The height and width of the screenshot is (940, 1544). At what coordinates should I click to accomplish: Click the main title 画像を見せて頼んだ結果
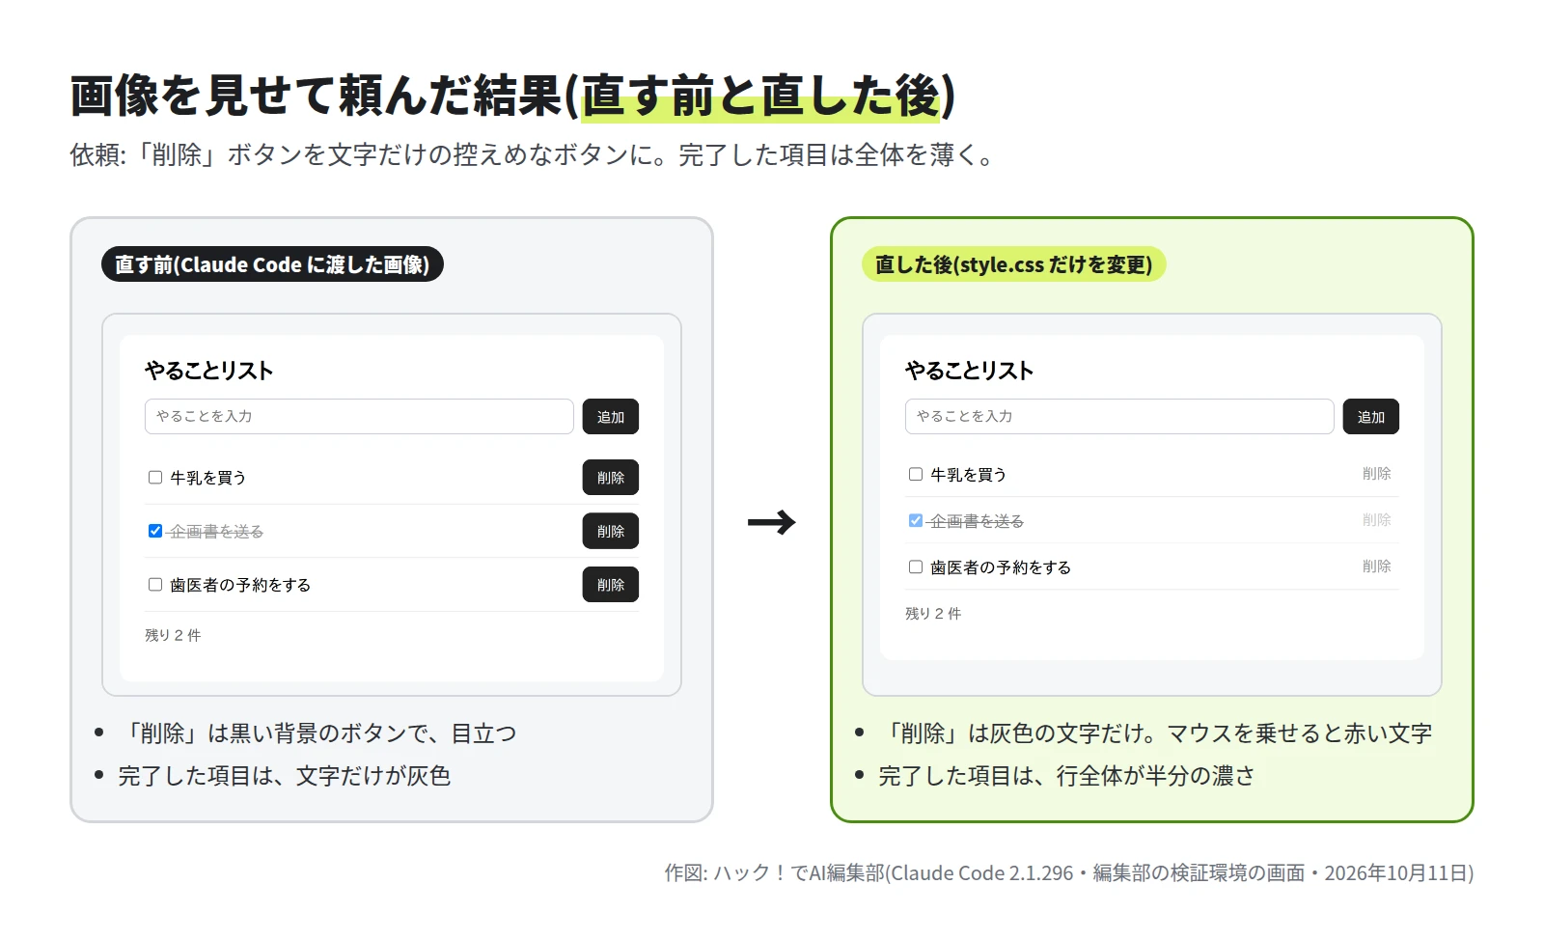click(512, 96)
